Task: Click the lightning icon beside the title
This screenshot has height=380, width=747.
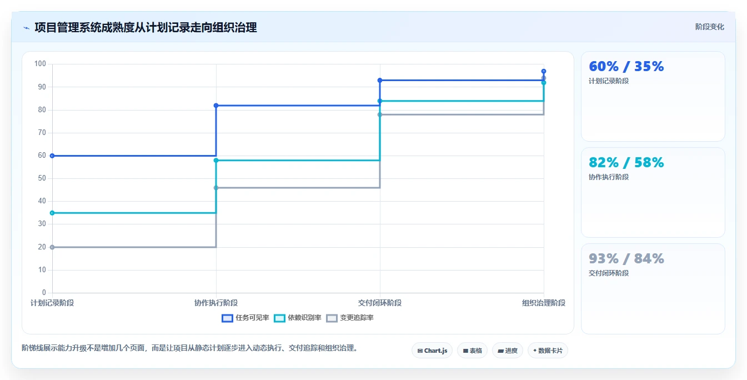Action: (x=26, y=28)
